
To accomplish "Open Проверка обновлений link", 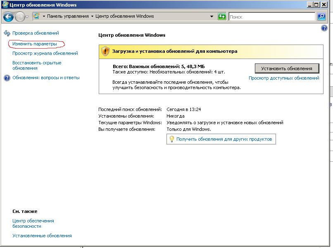I will click(x=36, y=33).
